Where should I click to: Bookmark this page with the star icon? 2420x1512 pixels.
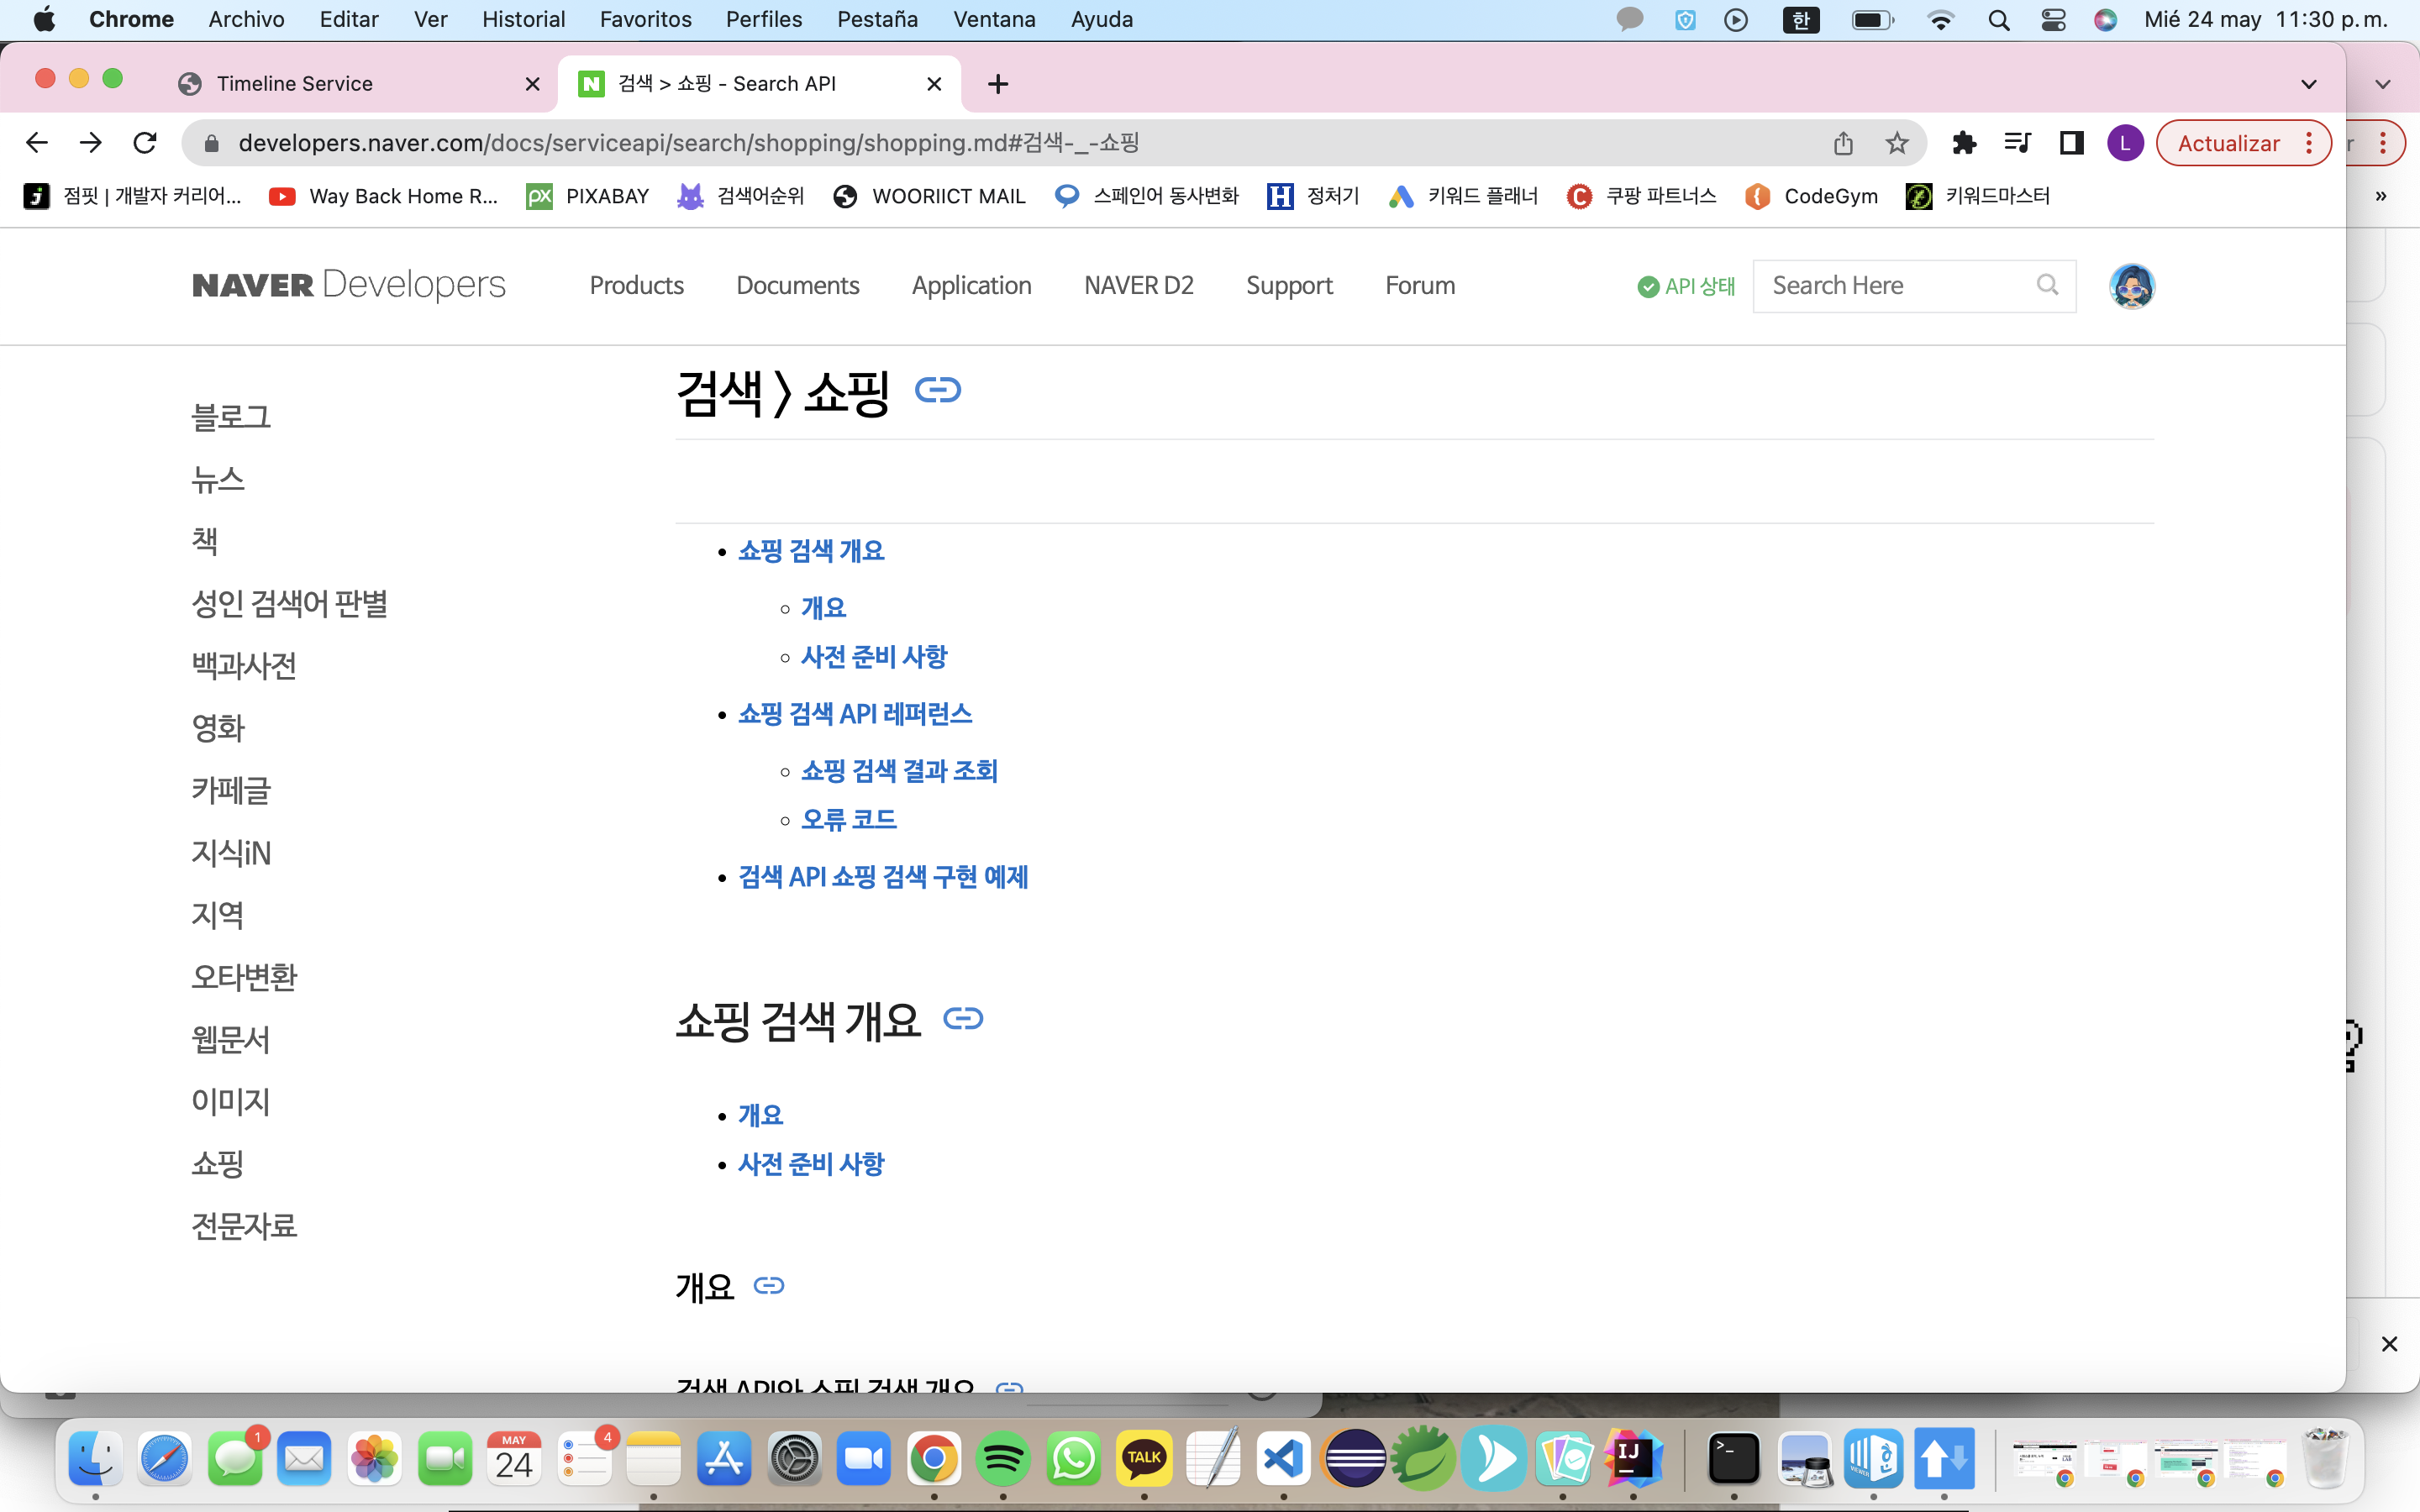[1896, 143]
